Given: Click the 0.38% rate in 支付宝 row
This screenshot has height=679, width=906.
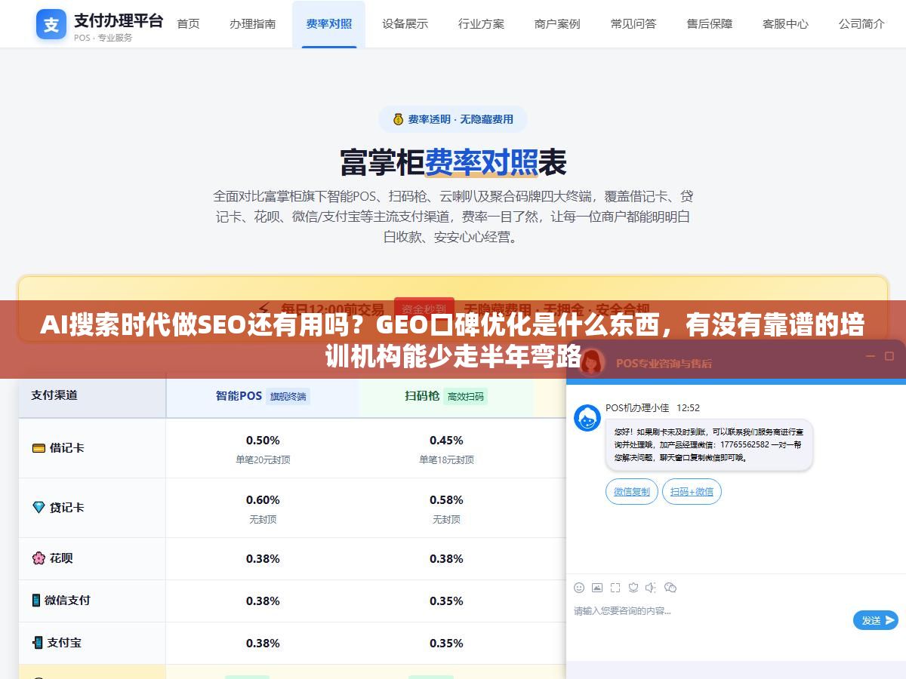Looking at the screenshot, I should (x=263, y=644).
